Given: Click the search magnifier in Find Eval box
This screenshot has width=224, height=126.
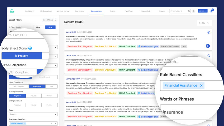Looking at the screenshot, I should [x=189, y=11].
